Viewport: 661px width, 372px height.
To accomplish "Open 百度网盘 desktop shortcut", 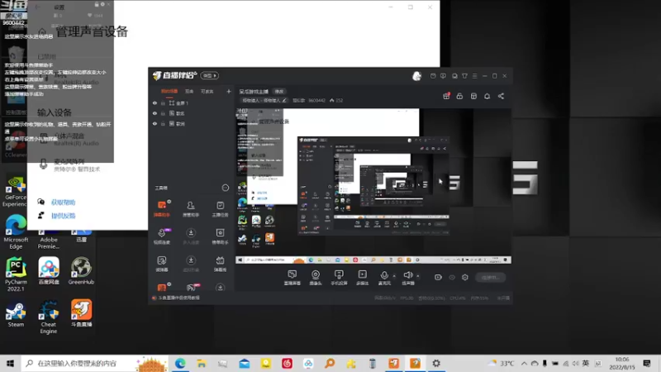I will (x=49, y=271).
